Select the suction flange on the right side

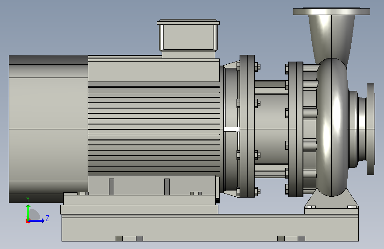coord(371,129)
